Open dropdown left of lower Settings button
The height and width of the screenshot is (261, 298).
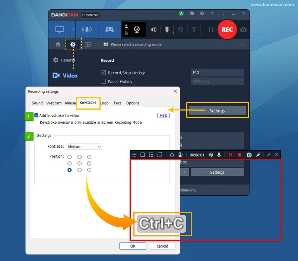pos(184,172)
